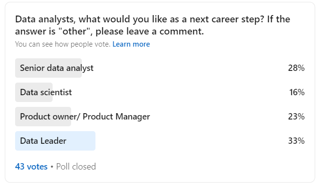318x187 pixels.
Task: Click the bullet separator before Poll closed
Action: 52,167
